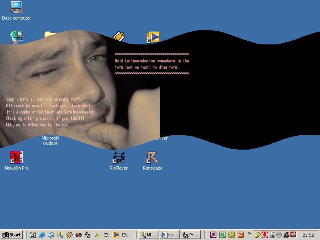Screen dimensions: 320x240
Task: Click the grey circular tray icon
Action: 279,235
